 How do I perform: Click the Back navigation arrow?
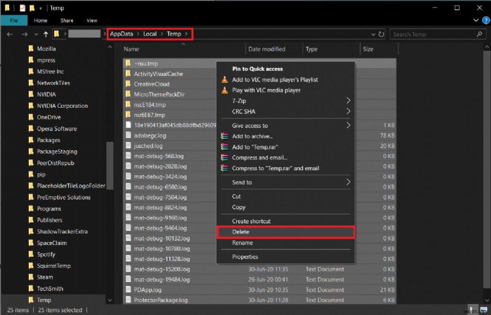pos(9,34)
